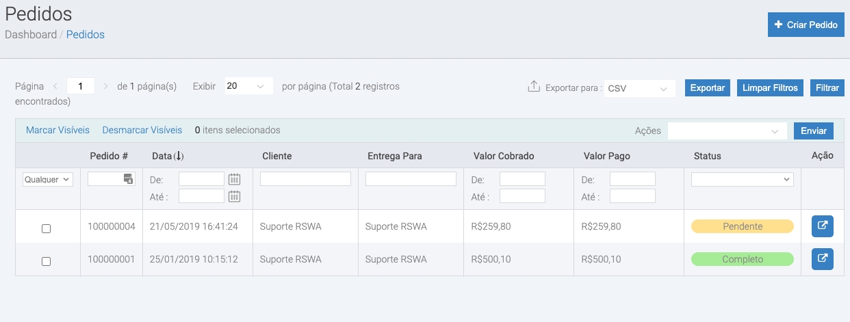
Task: Click the Cliente filter text field
Action: tap(305, 179)
